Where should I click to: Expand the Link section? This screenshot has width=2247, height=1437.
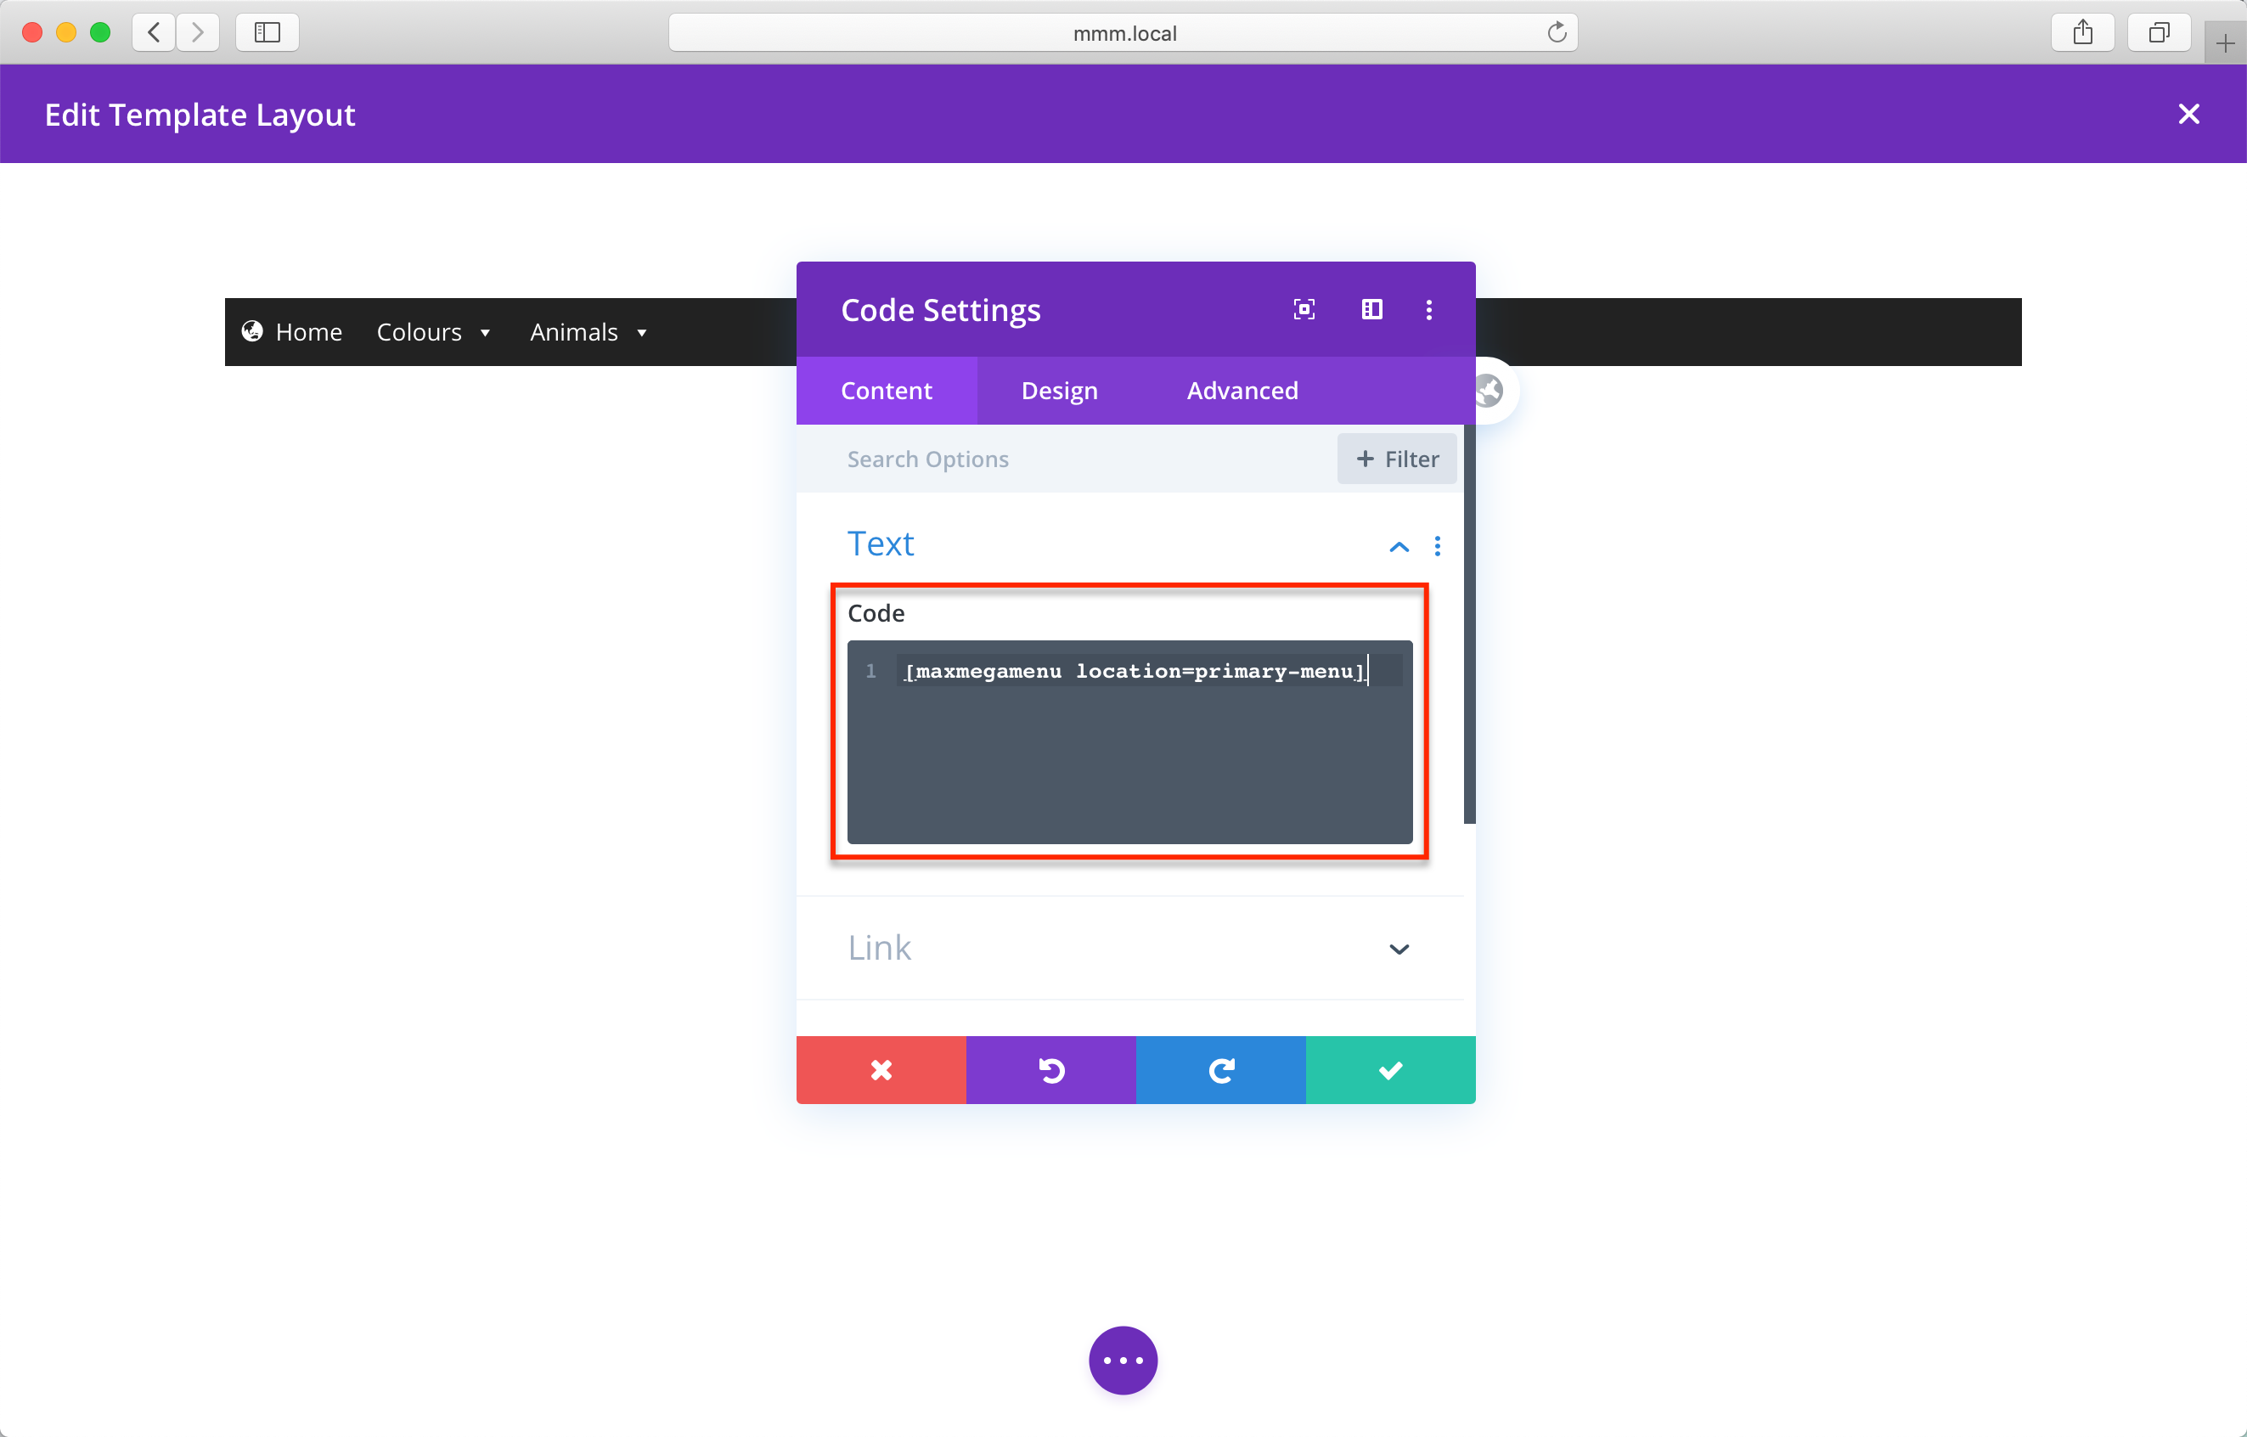point(1399,949)
